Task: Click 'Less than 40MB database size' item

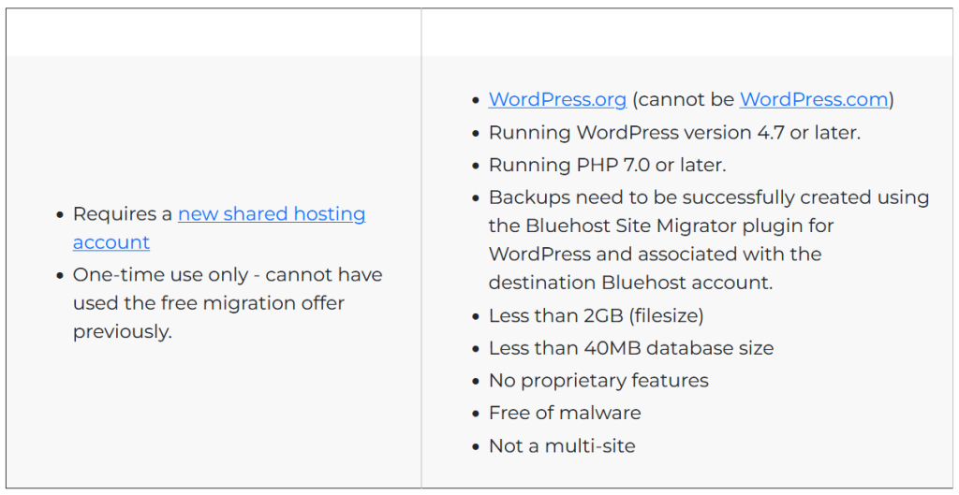Action: point(631,348)
